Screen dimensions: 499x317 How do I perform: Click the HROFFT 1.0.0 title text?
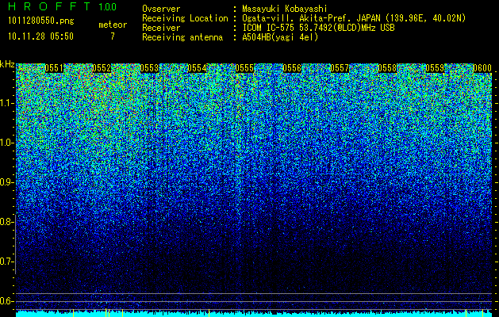coord(63,6)
